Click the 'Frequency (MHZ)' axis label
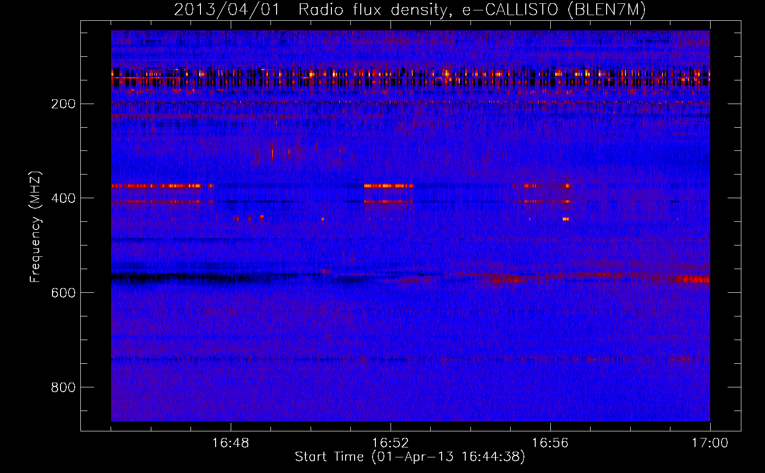This screenshot has height=473, width=765. click(x=35, y=227)
